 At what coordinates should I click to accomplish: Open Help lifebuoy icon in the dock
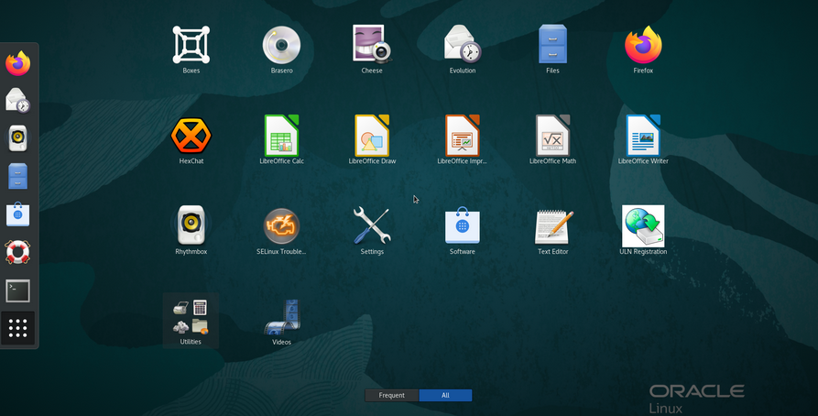click(17, 252)
